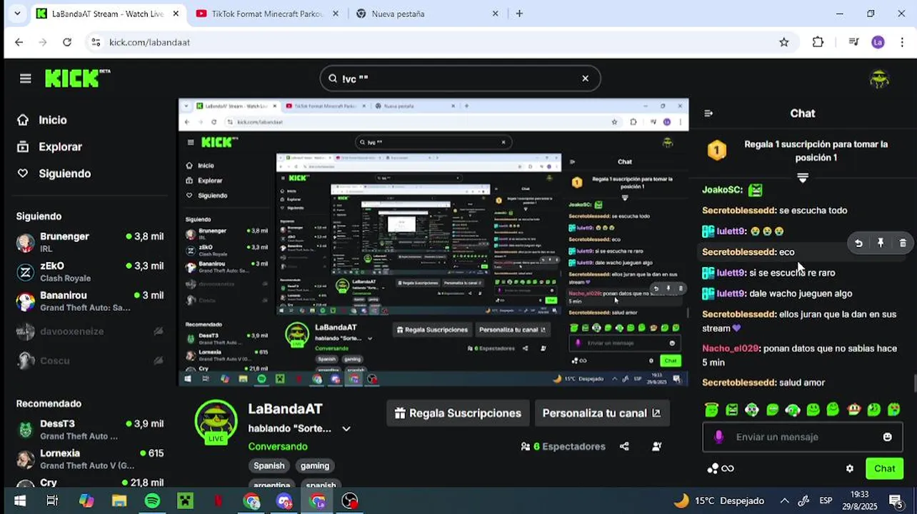Bookmark this page with the star icon
Viewport: 917px width, 514px height.
click(784, 42)
